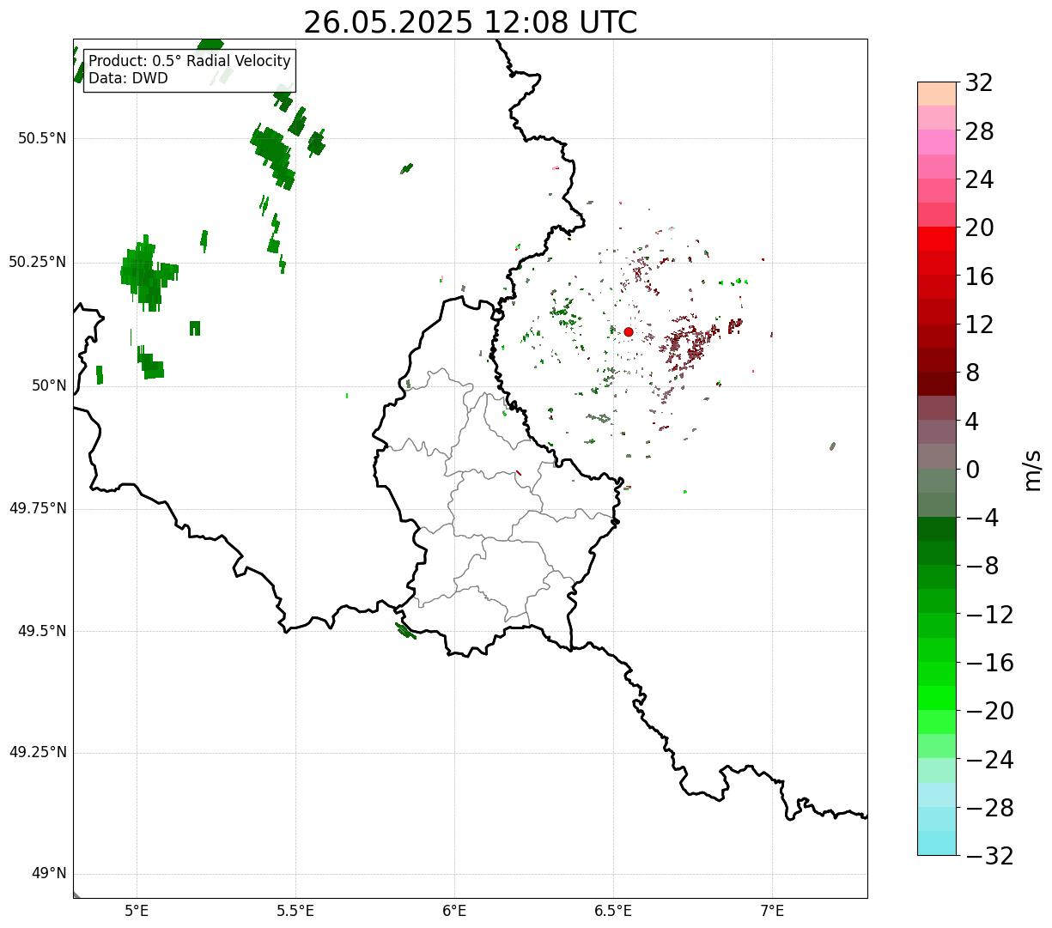Screen dimensions: 1052x928
Task: Click the colorbar "m/s" unit label
Action: [x=1032, y=470]
